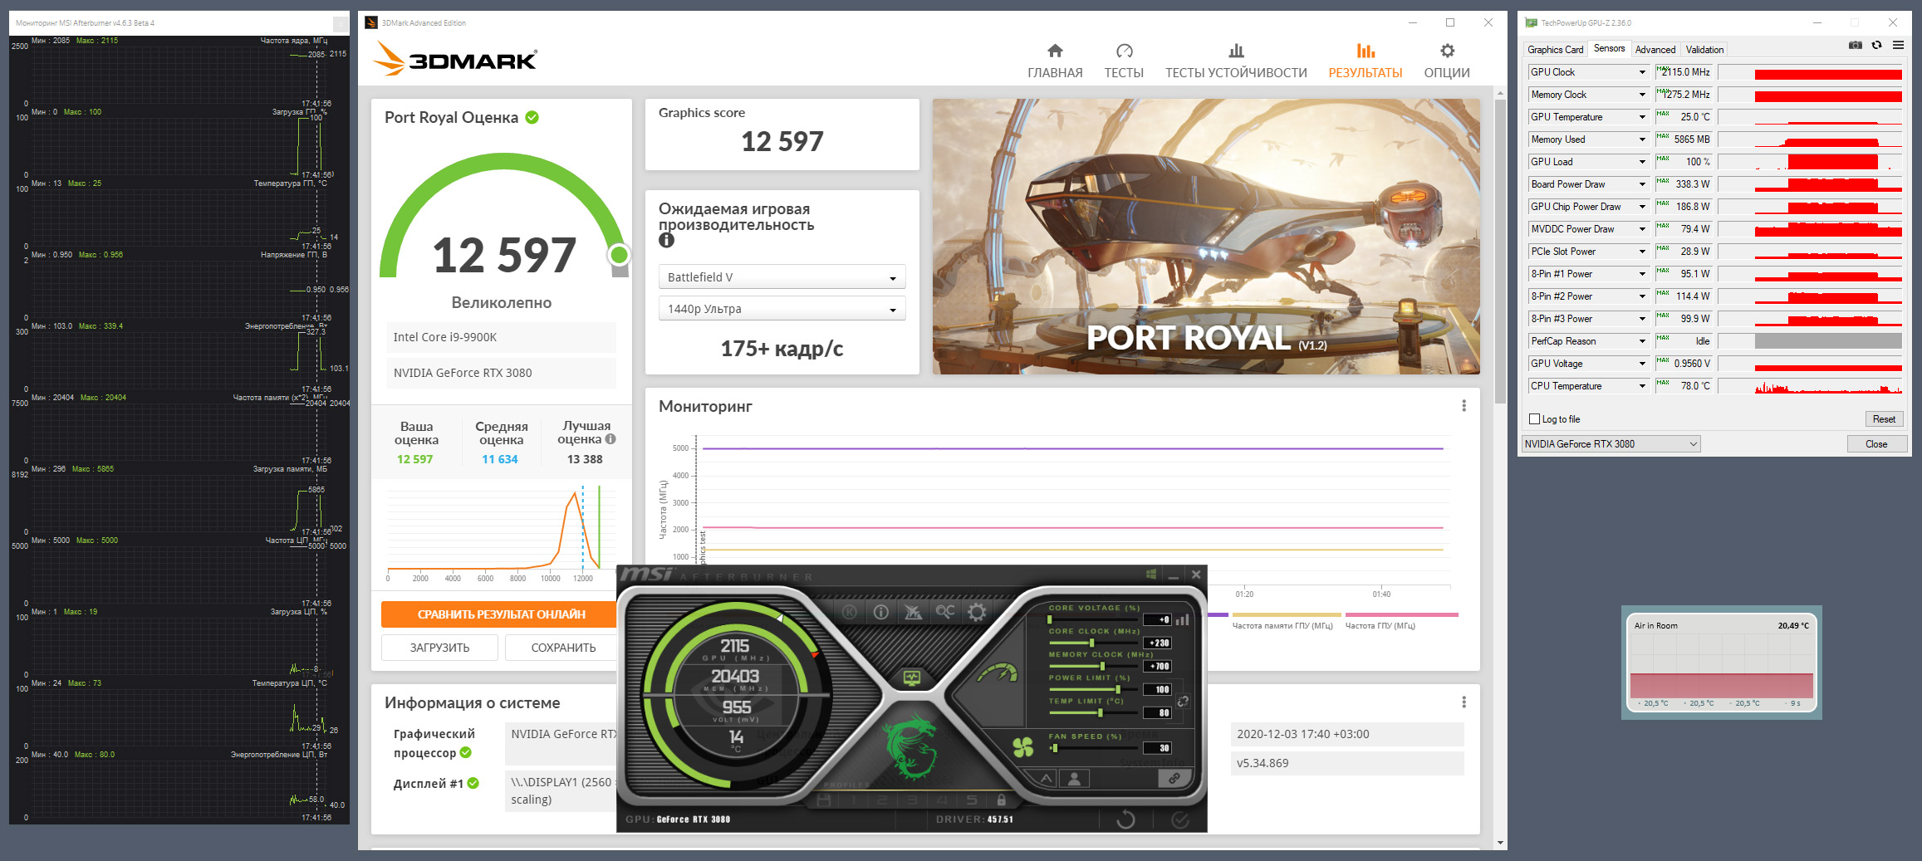
Task: Open the Memory Clock sensor dropdown
Action: click(1588, 95)
